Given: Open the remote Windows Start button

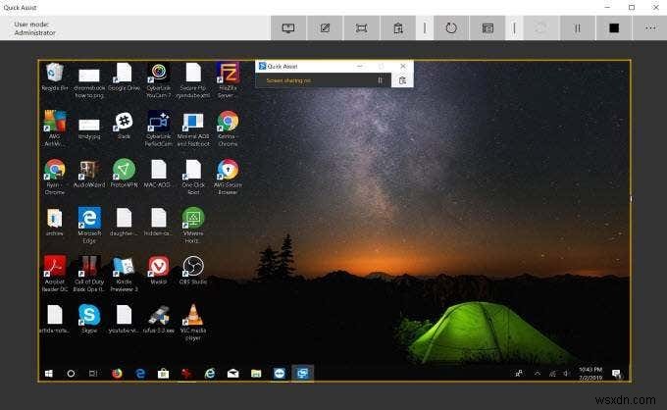Looking at the screenshot, I should pyautogui.click(x=49, y=374).
